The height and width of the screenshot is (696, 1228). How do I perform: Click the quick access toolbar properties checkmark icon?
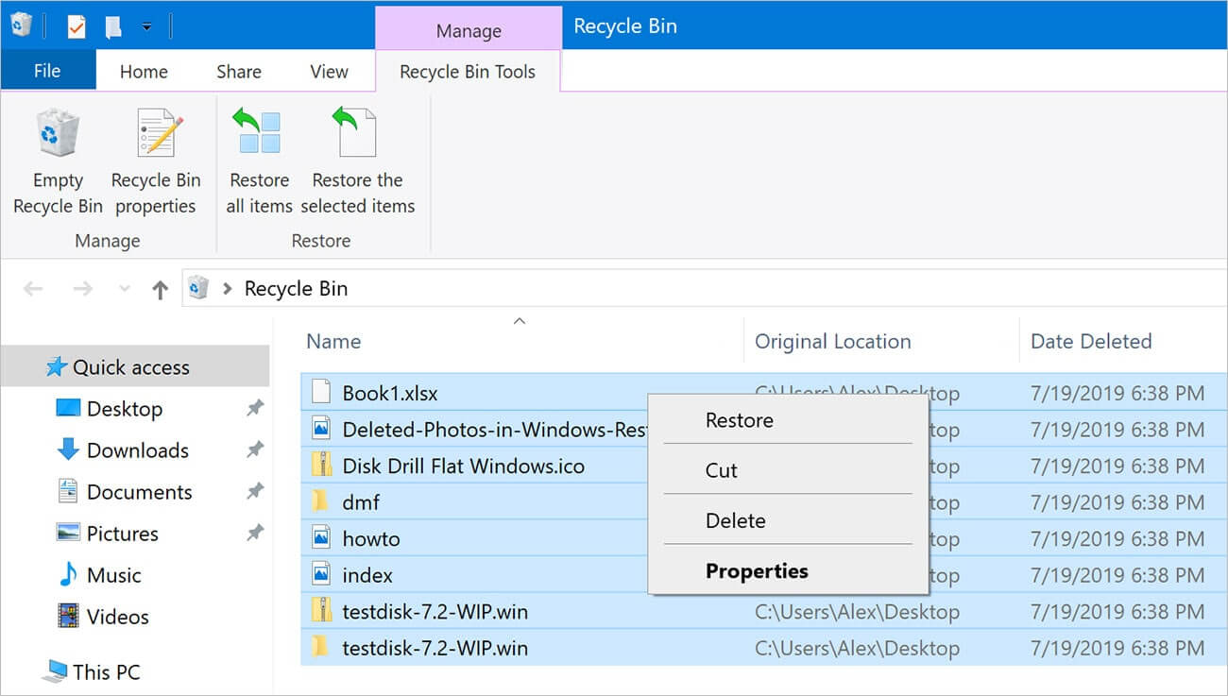77,26
